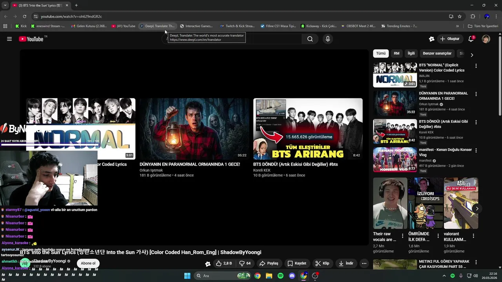Open the Oluştur create button

click(449, 39)
